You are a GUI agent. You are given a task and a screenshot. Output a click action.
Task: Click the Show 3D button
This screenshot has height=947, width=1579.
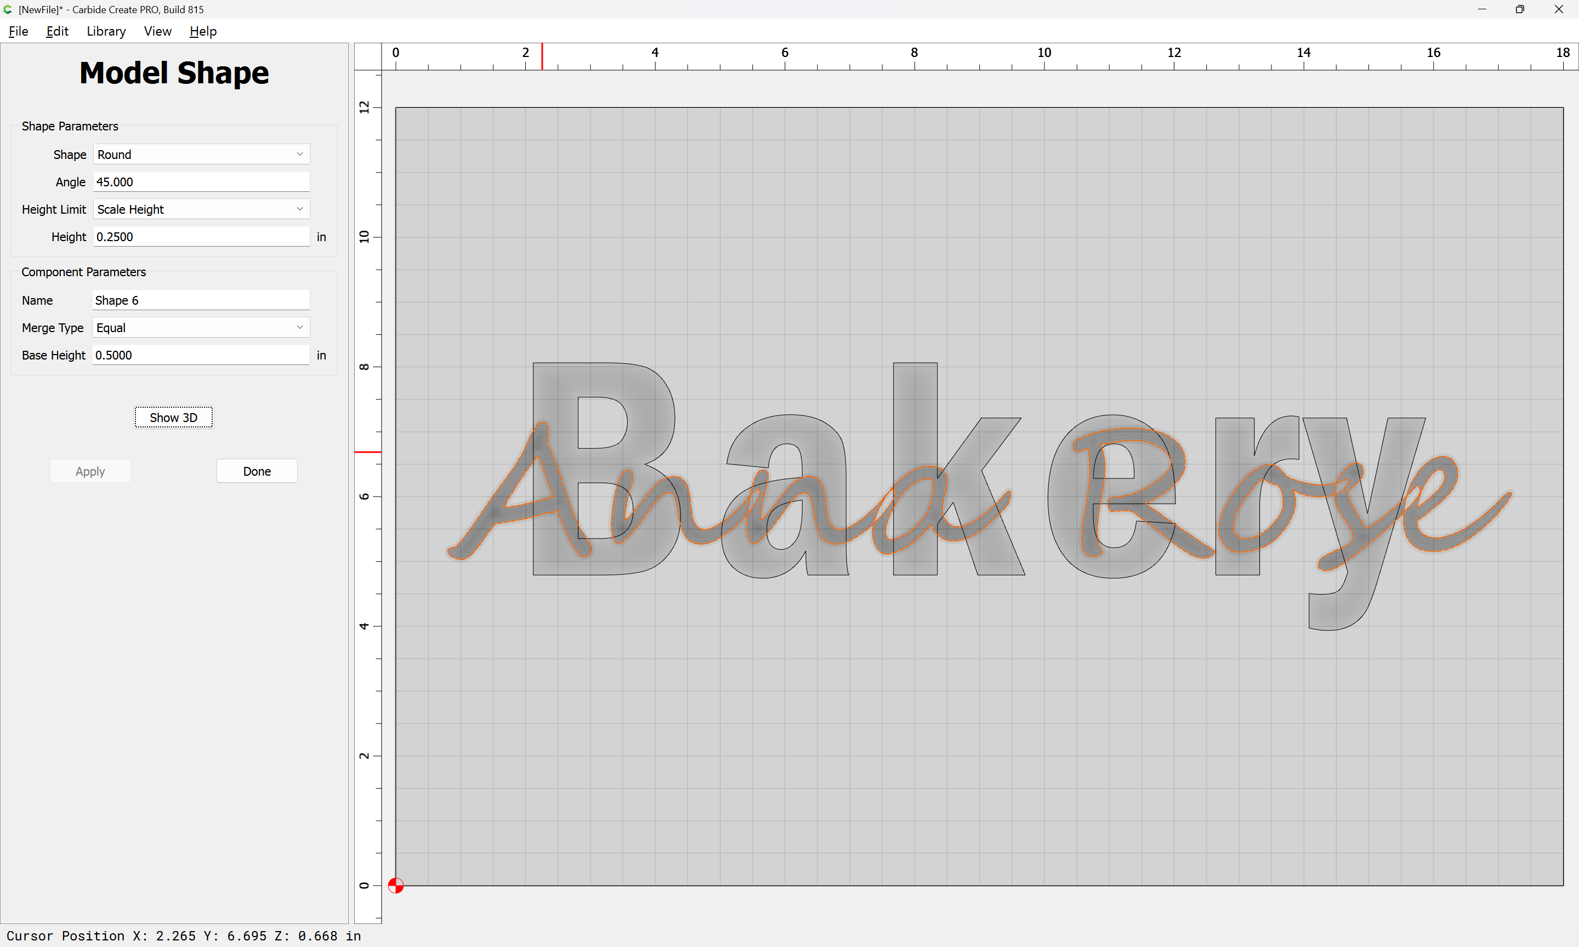click(174, 418)
